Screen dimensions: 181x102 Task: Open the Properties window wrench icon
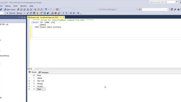(175, 9)
